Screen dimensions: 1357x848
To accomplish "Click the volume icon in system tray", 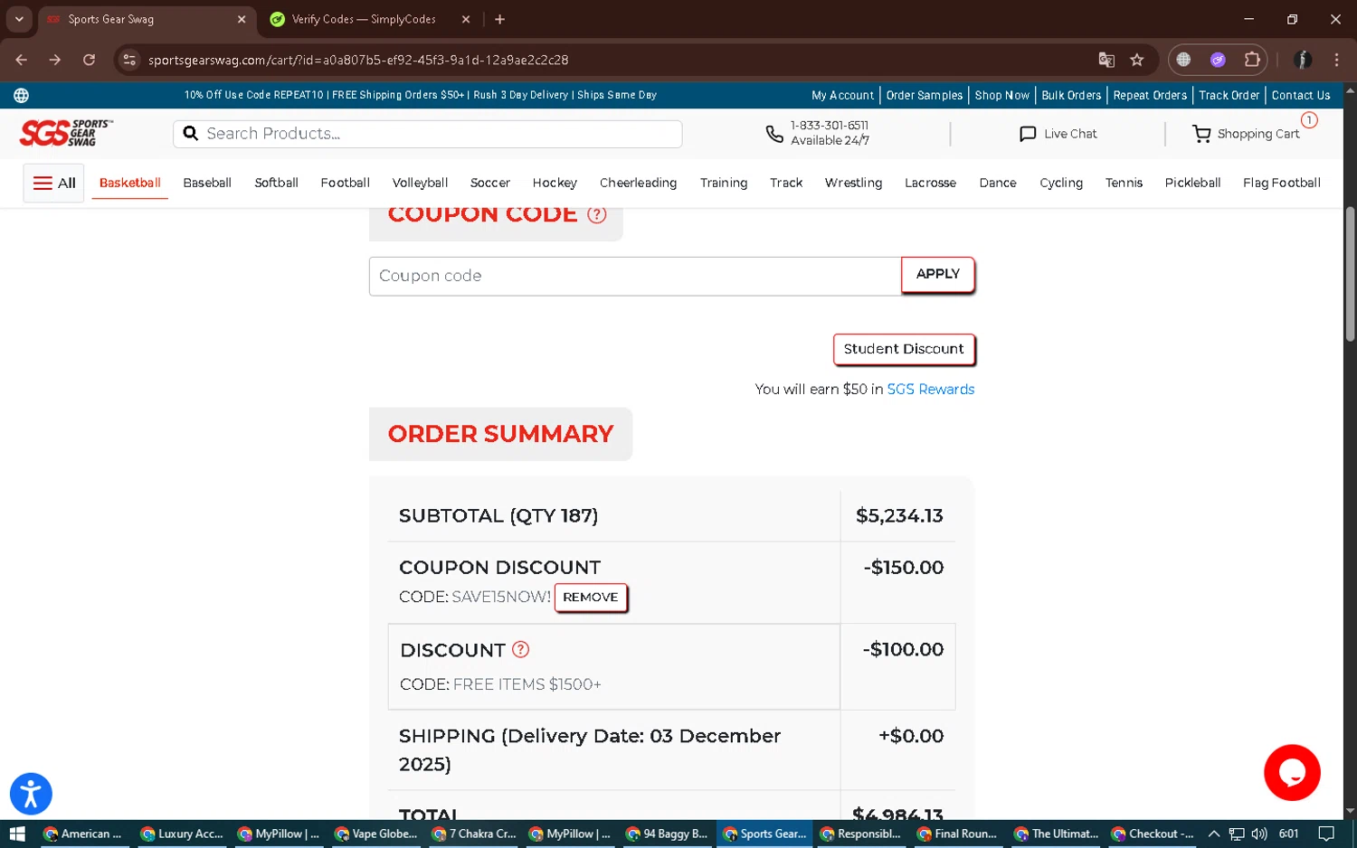I will pos(1258,834).
